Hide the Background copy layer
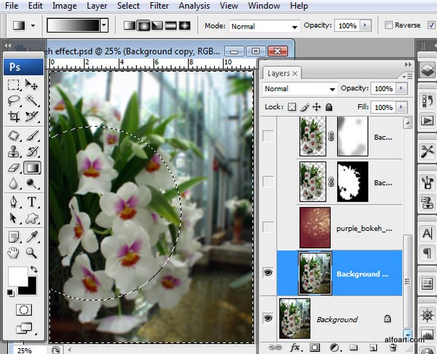 269,273
